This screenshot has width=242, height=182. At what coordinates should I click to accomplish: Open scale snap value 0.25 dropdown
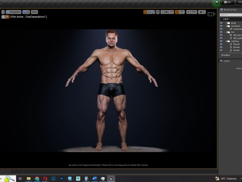[194, 12]
